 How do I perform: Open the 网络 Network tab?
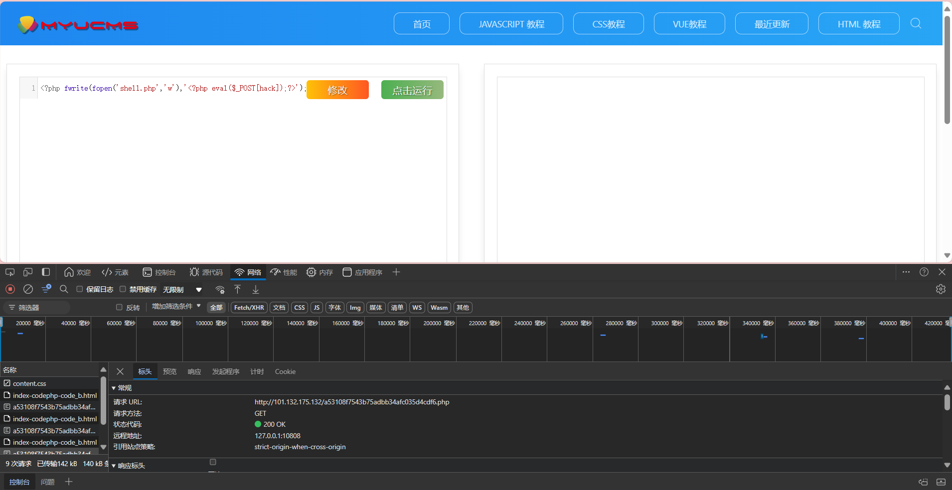(x=248, y=272)
